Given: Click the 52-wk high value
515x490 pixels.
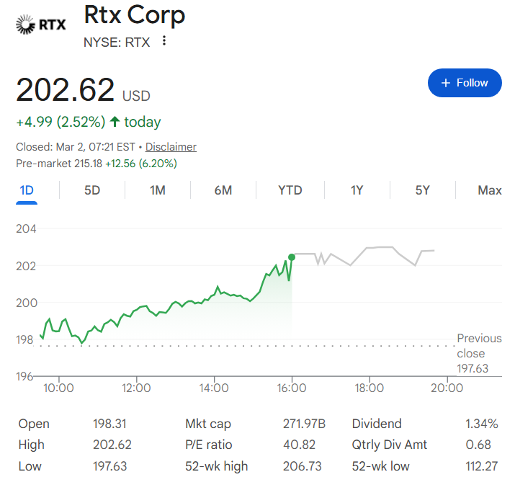Looking at the screenshot, I should click(x=303, y=466).
